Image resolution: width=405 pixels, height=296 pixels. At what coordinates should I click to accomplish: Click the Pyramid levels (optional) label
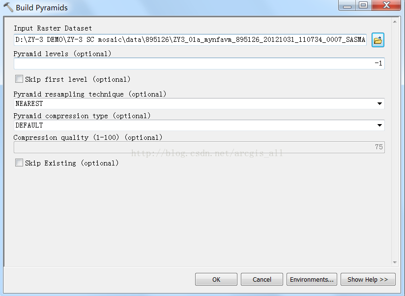(x=62, y=54)
